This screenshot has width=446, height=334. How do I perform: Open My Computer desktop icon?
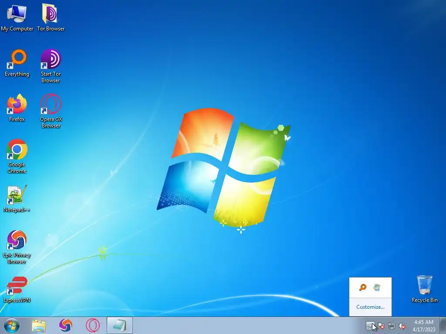pyautogui.click(x=17, y=17)
